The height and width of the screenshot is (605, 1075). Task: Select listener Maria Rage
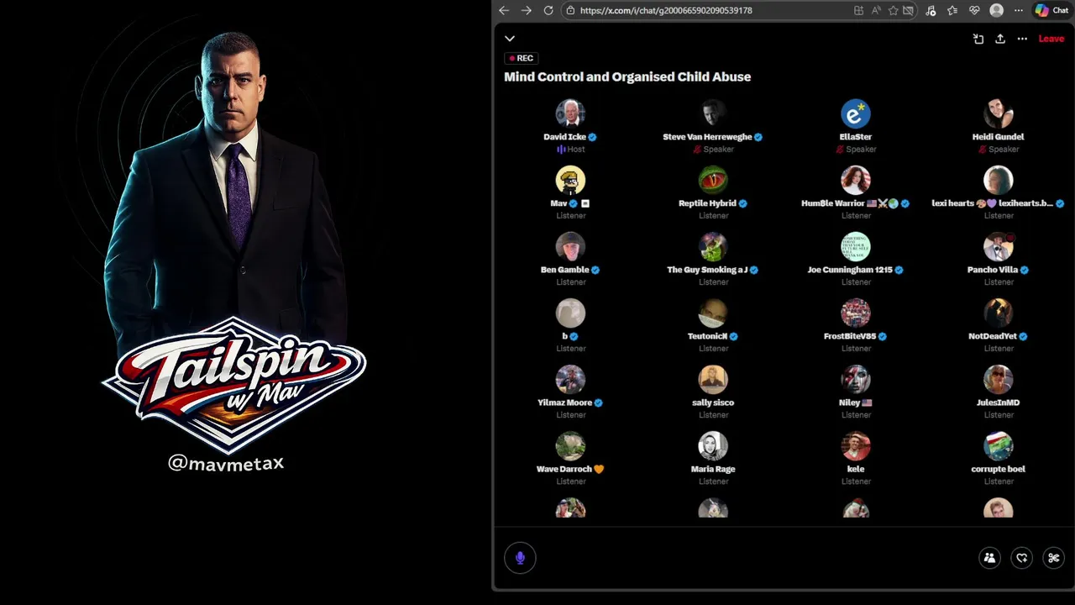click(x=713, y=457)
